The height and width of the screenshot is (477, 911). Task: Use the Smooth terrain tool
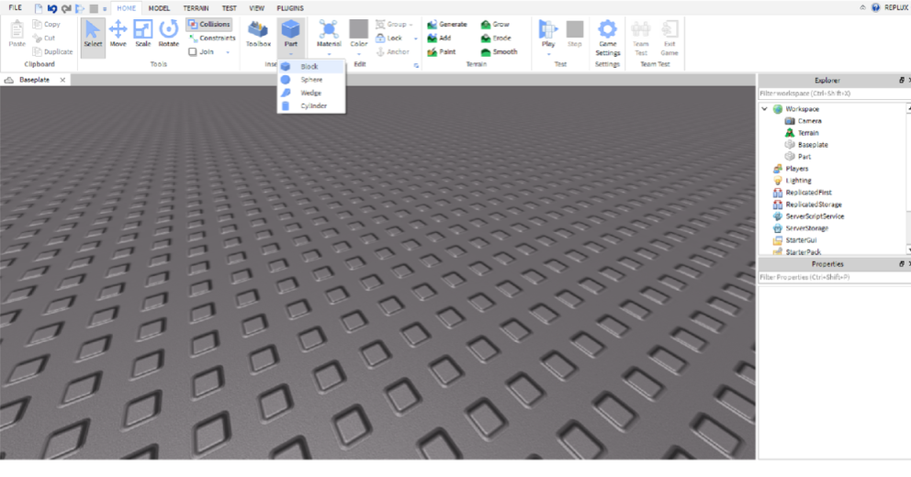point(499,52)
